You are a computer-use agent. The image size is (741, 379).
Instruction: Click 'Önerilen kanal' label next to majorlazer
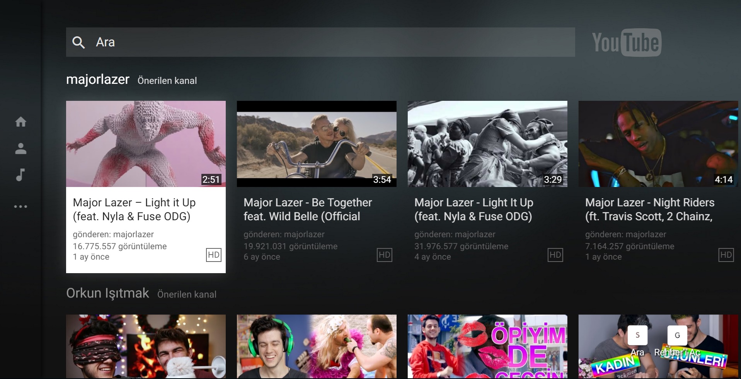click(x=167, y=81)
